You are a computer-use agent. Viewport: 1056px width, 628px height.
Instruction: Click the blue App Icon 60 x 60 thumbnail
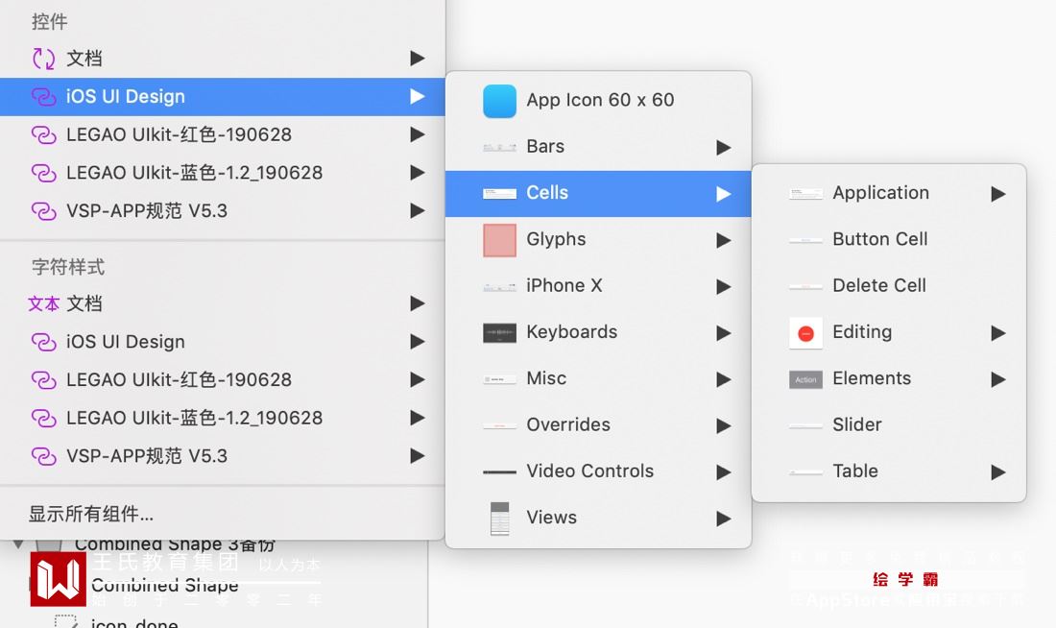coord(500,101)
